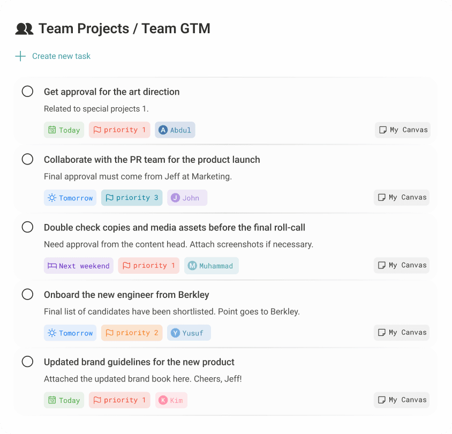Image resolution: width=452 pixels, height=434 pixels.
Task: Open My Canvas for the Double check copies task
Action: click(402, 265)
